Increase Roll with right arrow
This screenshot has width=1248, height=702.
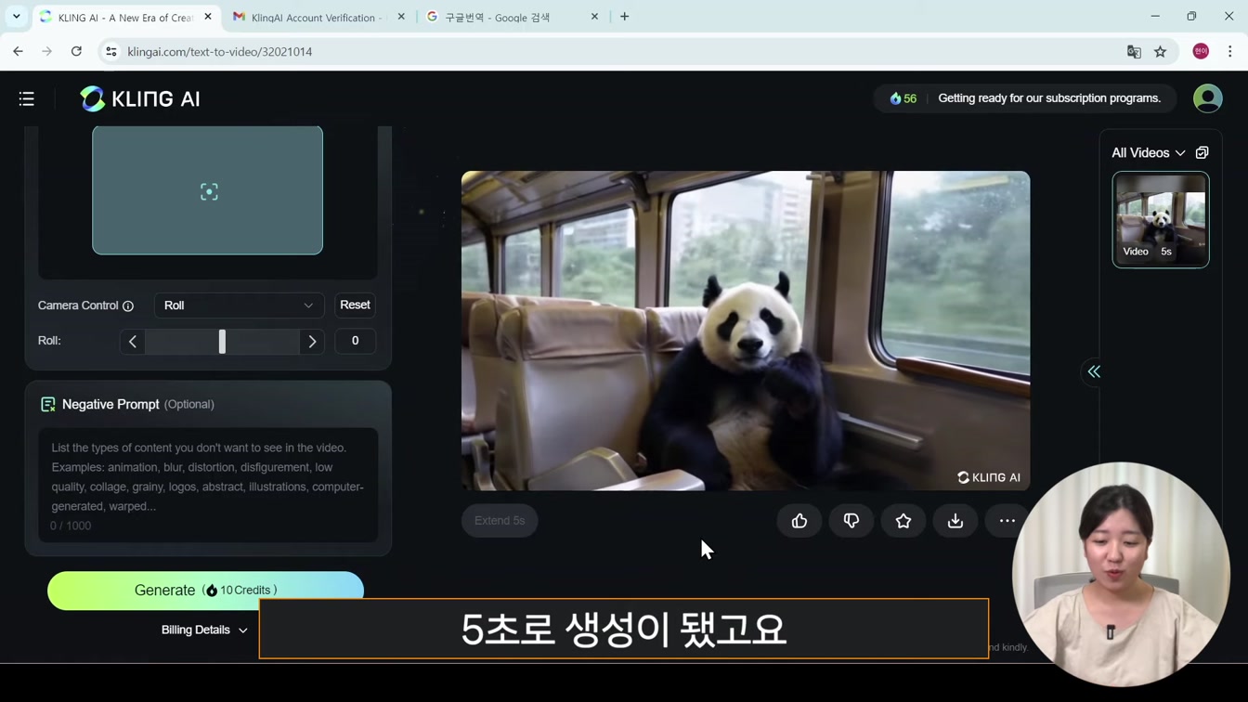[312, 342]
